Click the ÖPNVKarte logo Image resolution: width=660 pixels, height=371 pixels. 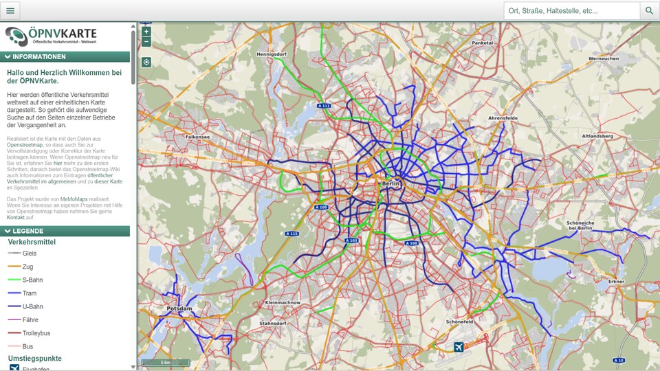coord(51,36)
